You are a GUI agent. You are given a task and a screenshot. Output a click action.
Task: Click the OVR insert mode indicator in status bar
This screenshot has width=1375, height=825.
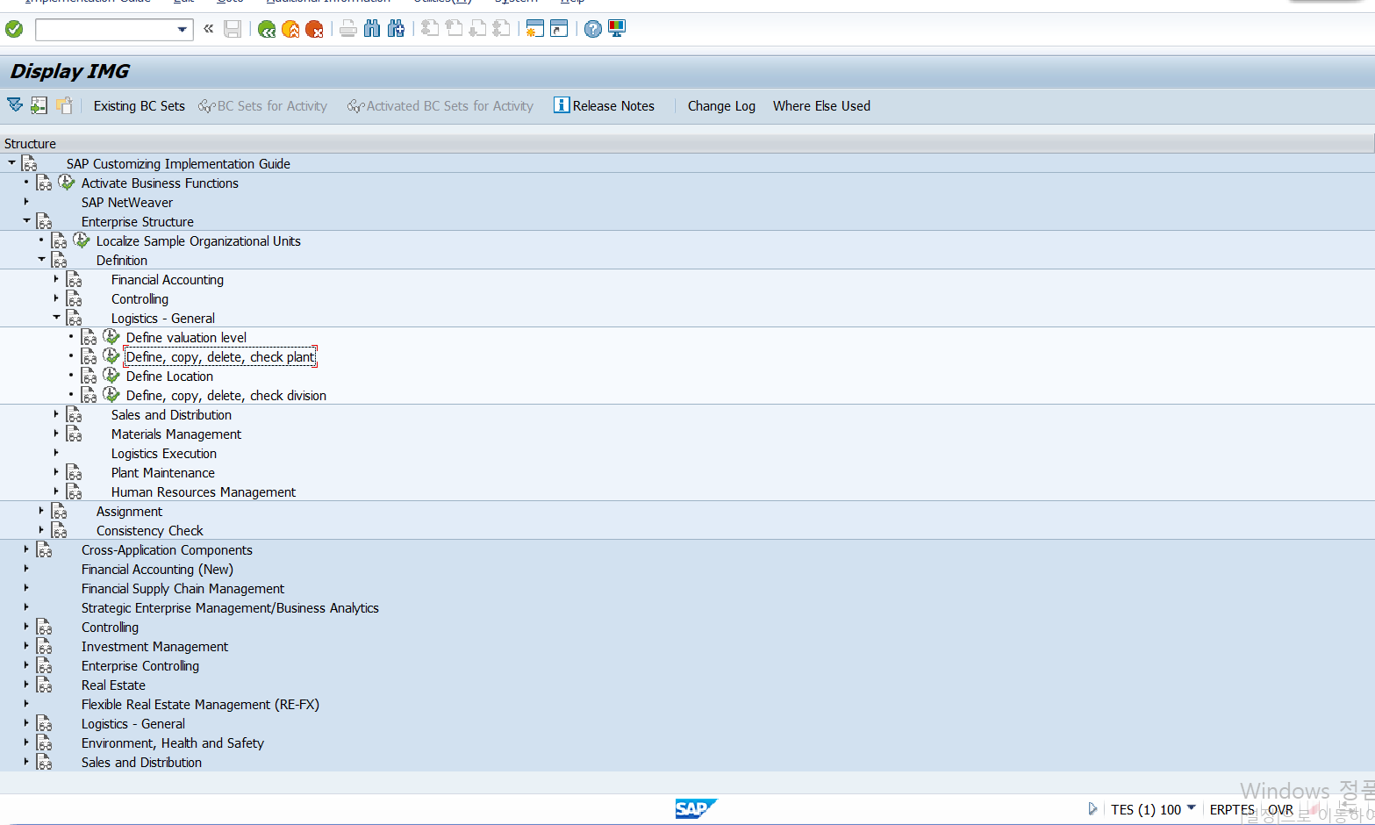[x=1280, y=809]
